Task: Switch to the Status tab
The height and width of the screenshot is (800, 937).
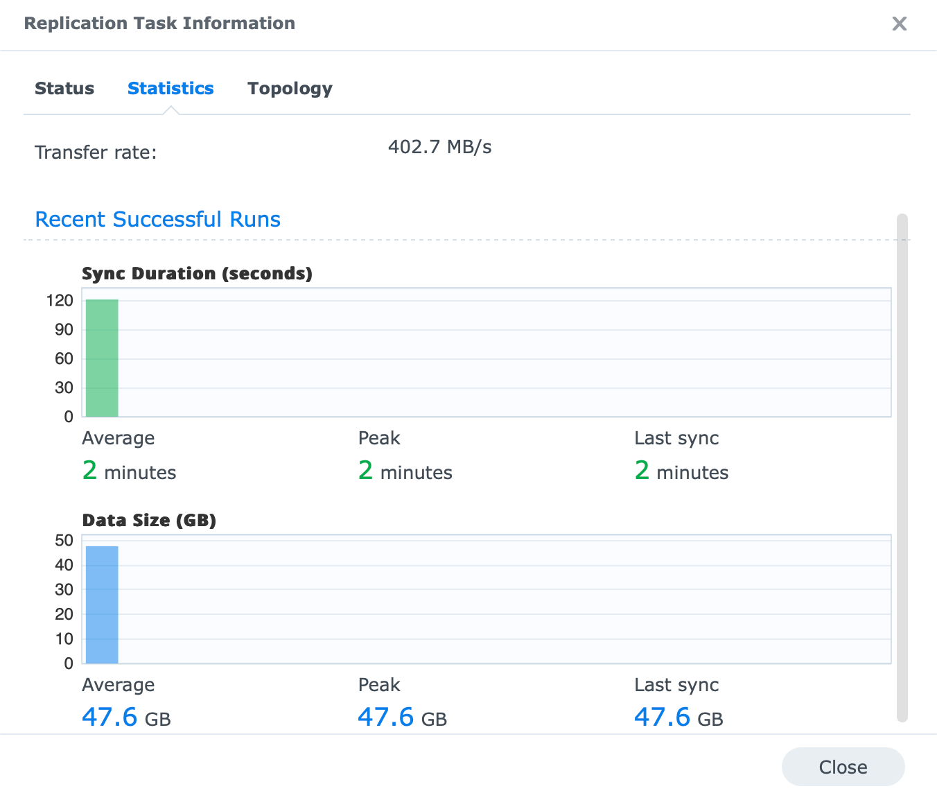Action: click(64, 89)
